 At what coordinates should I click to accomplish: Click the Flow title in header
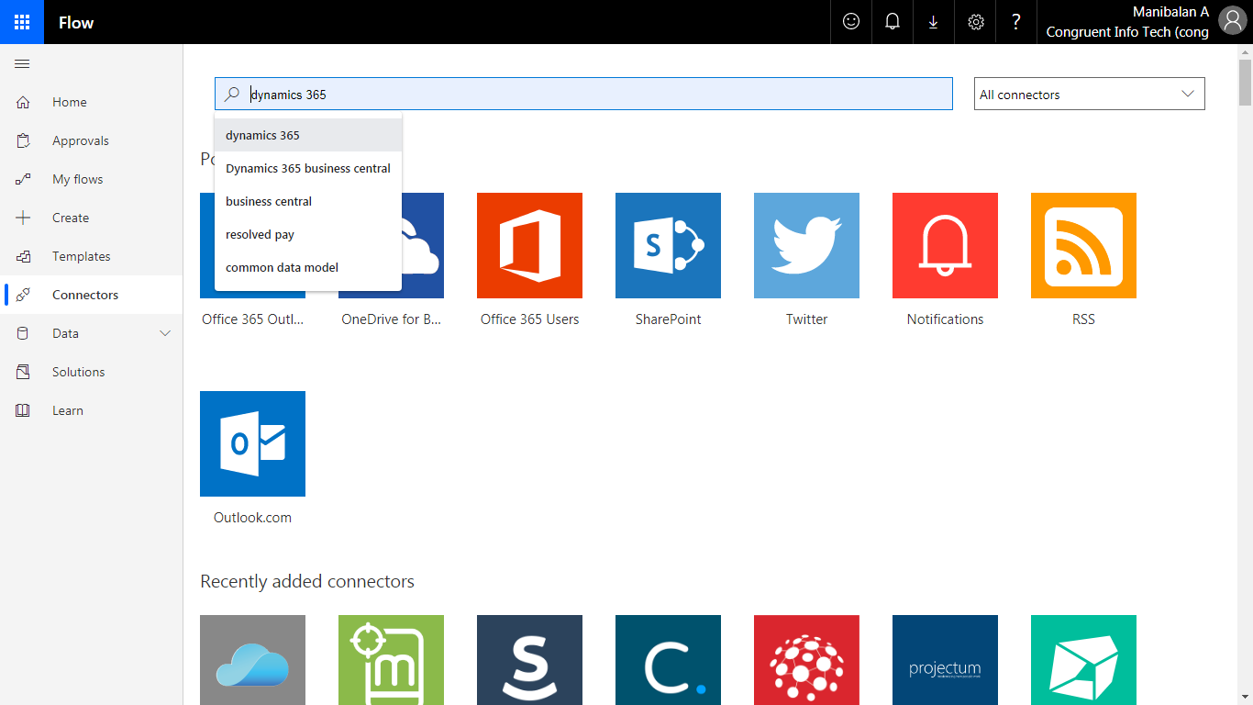click(76, 22)
